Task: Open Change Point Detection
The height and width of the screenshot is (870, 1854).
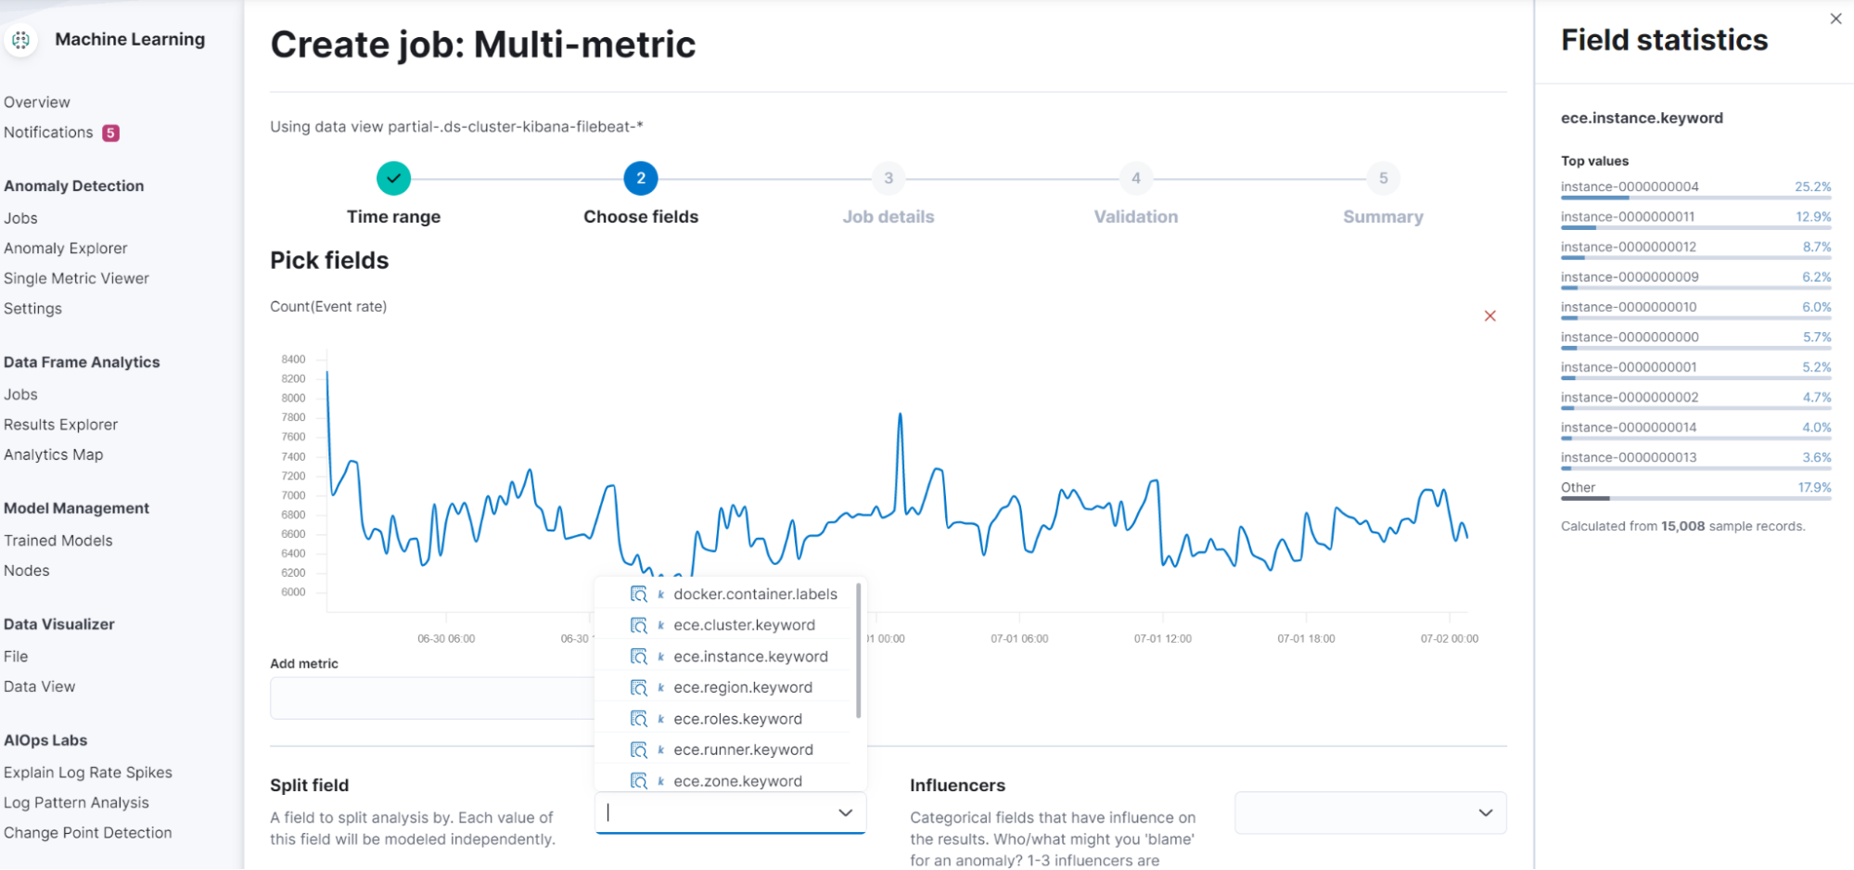Action: point(88,833)
